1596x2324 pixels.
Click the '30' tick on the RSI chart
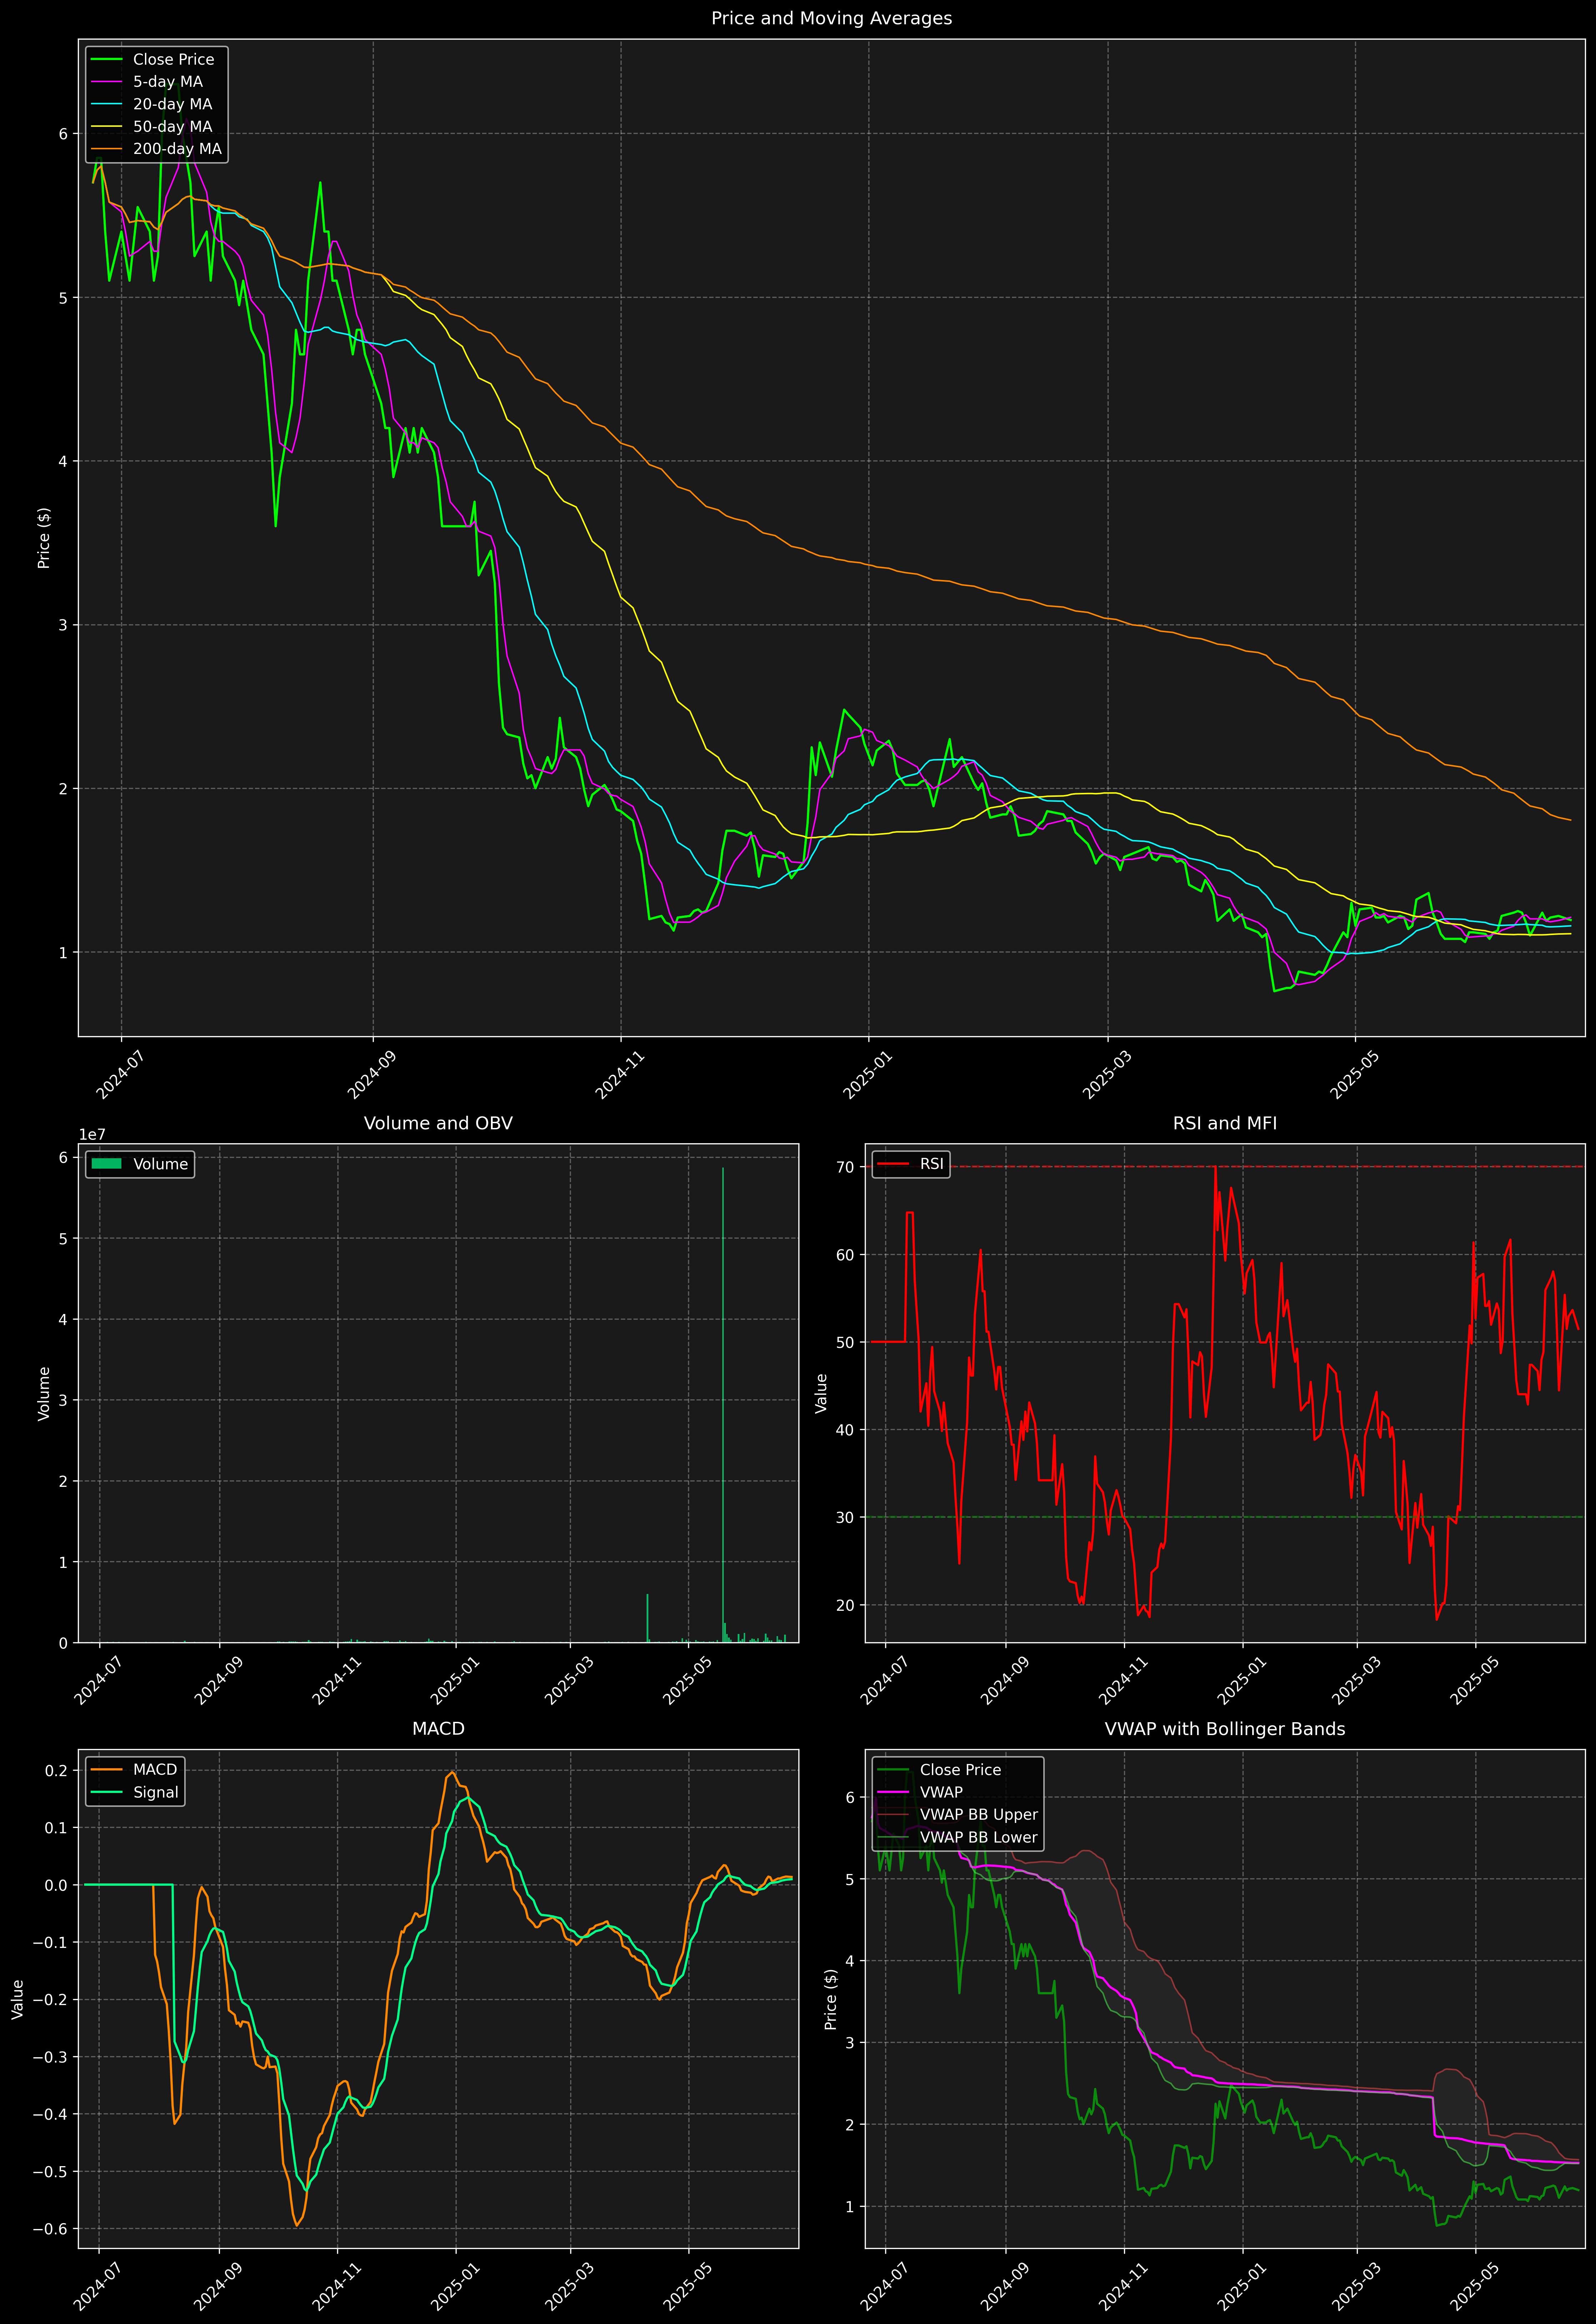845,1517
